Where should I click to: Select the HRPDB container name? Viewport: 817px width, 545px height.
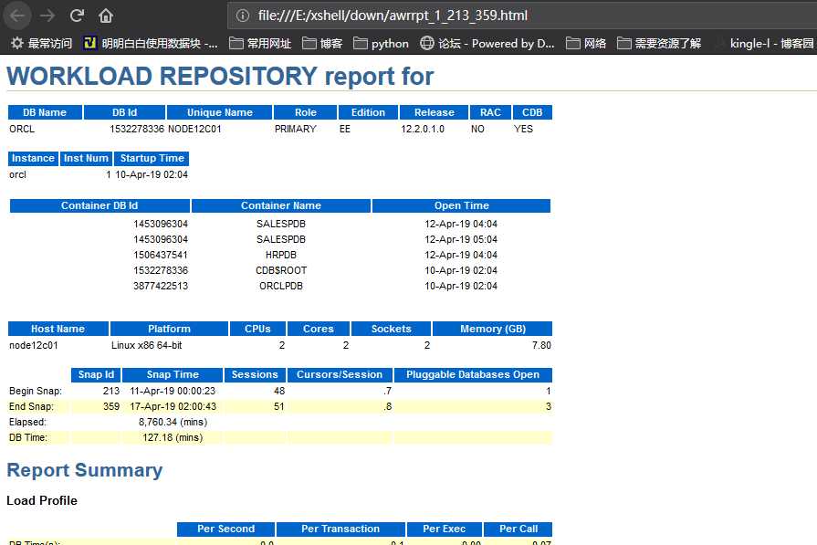tap(281, 255)
